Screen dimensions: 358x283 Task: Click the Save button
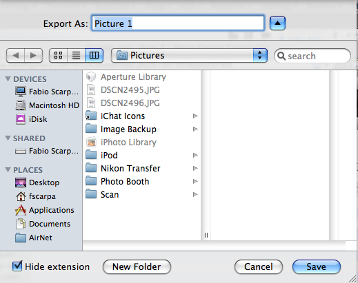[x=317, y=266]
